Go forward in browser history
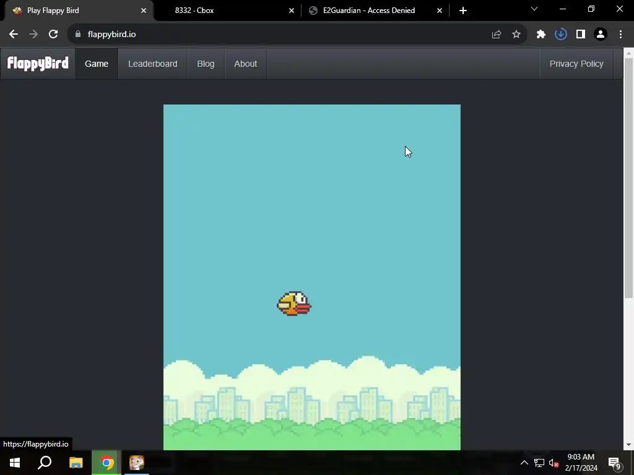This screenshot has height=475, width=634. click(33, 35)
